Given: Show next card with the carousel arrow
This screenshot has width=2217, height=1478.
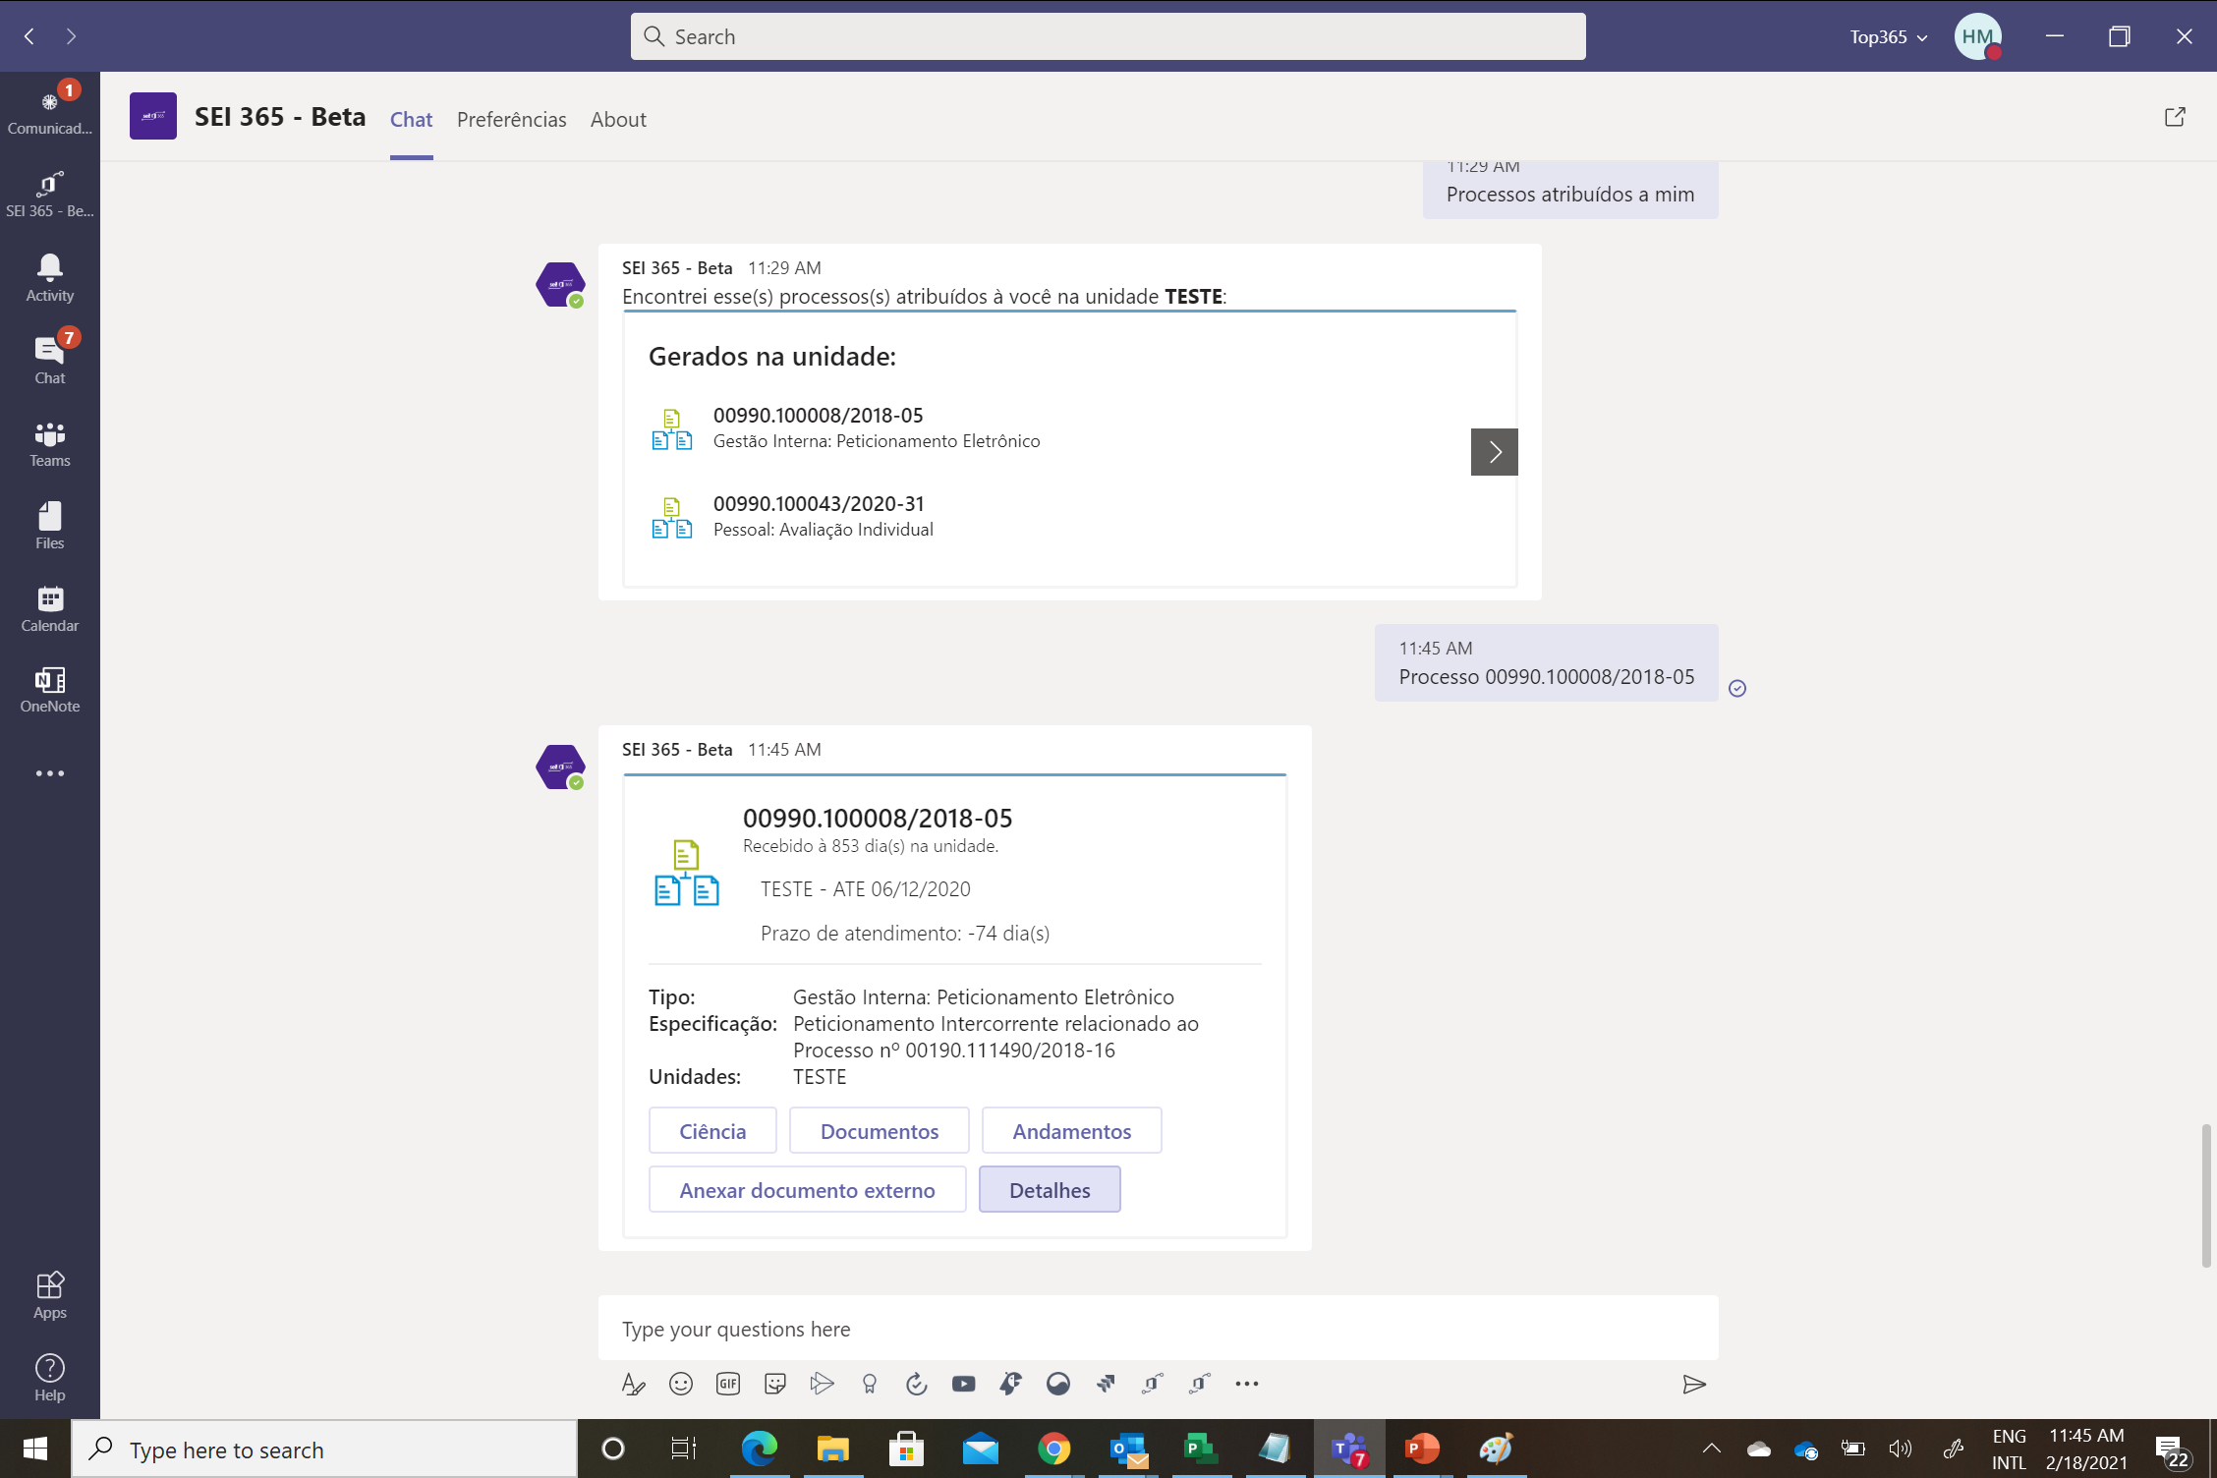Looking at the screenshot, I should (1494, 452).
